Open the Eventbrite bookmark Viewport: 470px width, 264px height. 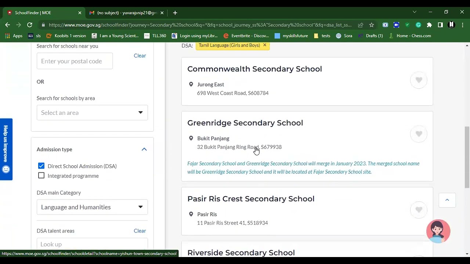click(246, 36)
